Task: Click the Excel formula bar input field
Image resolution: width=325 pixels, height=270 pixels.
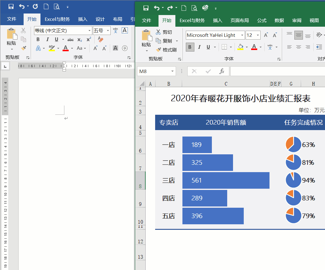Action: (276, 71)
